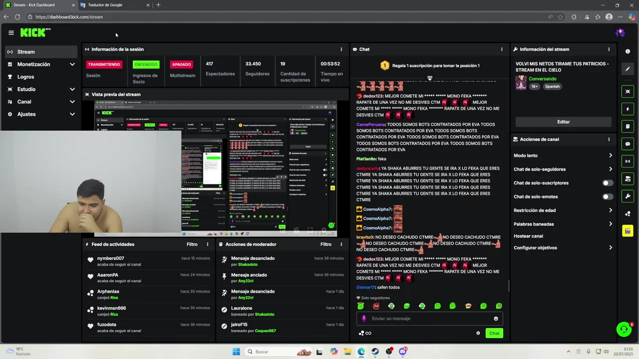Click the Editar stream info button
This screenshot has width=639, height=359.
(563, 122)
